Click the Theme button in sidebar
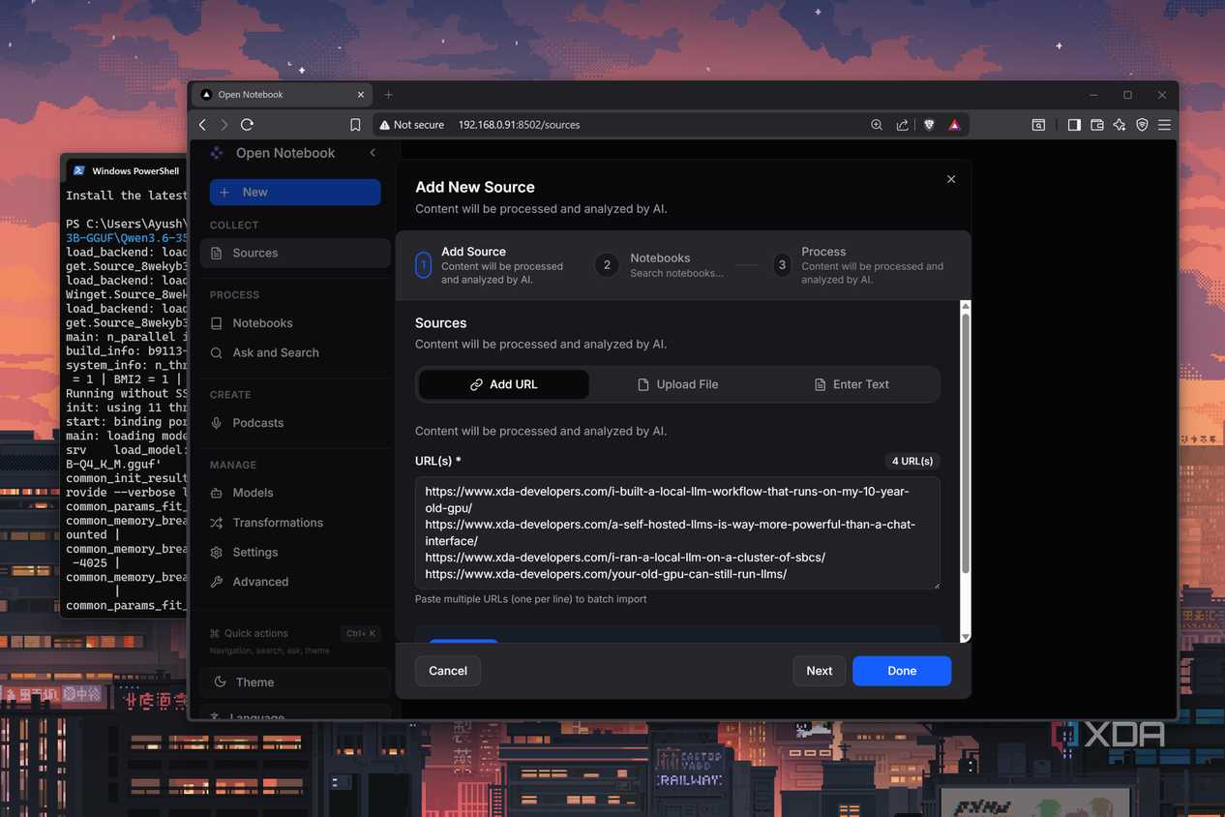 [x=295, y=682]
